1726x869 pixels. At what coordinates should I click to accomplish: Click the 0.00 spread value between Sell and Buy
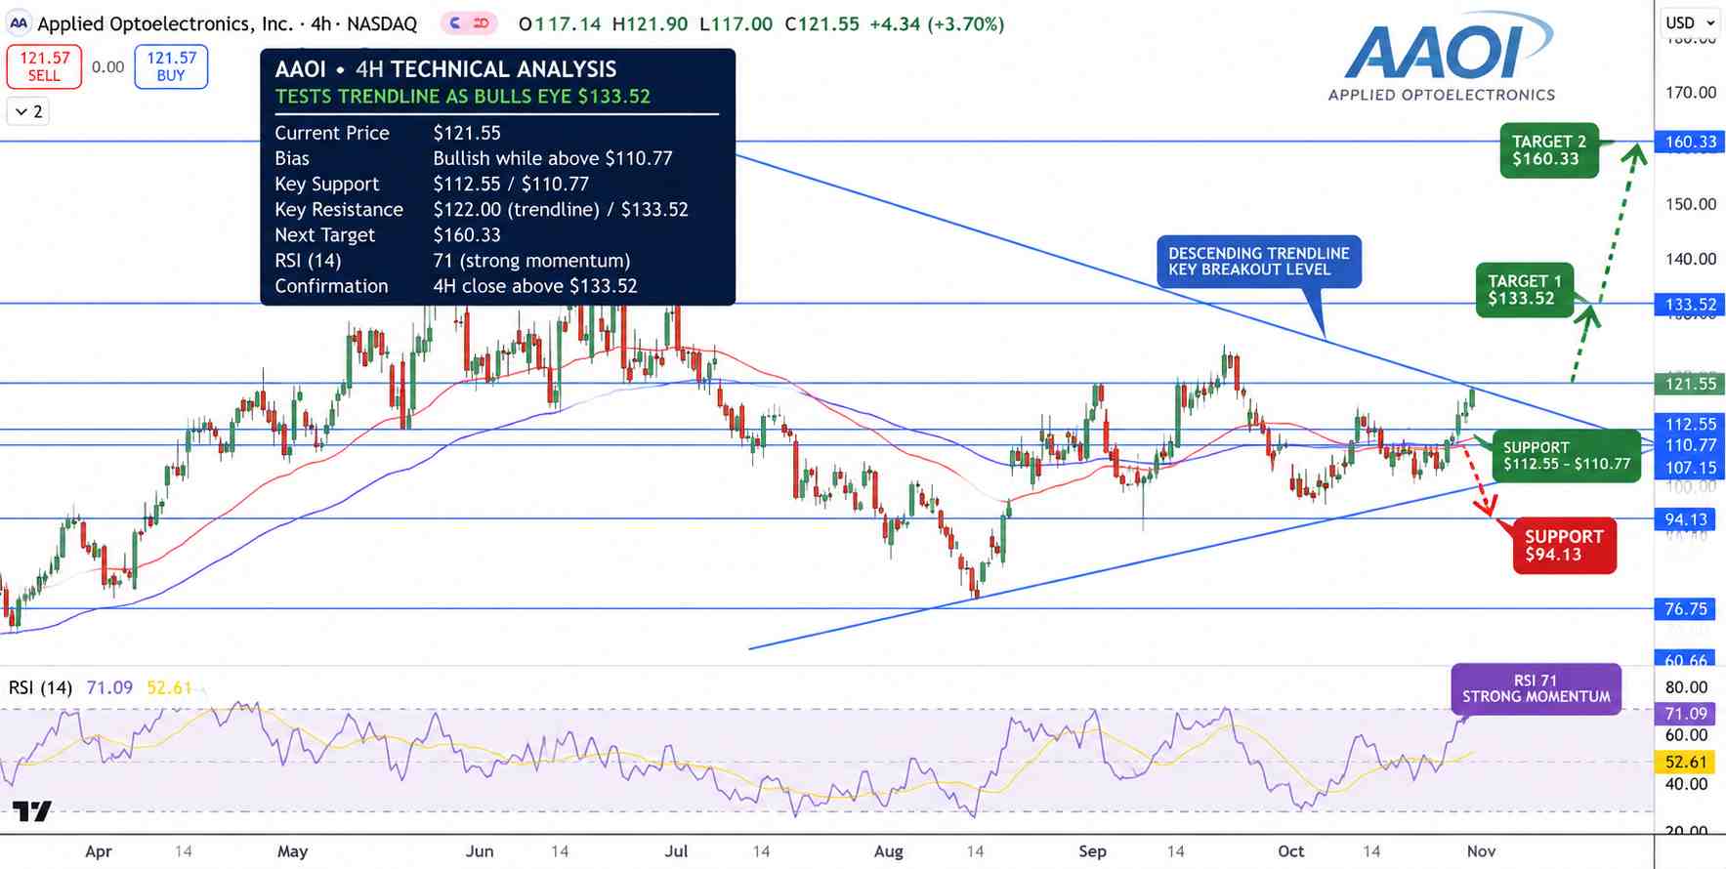pos(107,67)
